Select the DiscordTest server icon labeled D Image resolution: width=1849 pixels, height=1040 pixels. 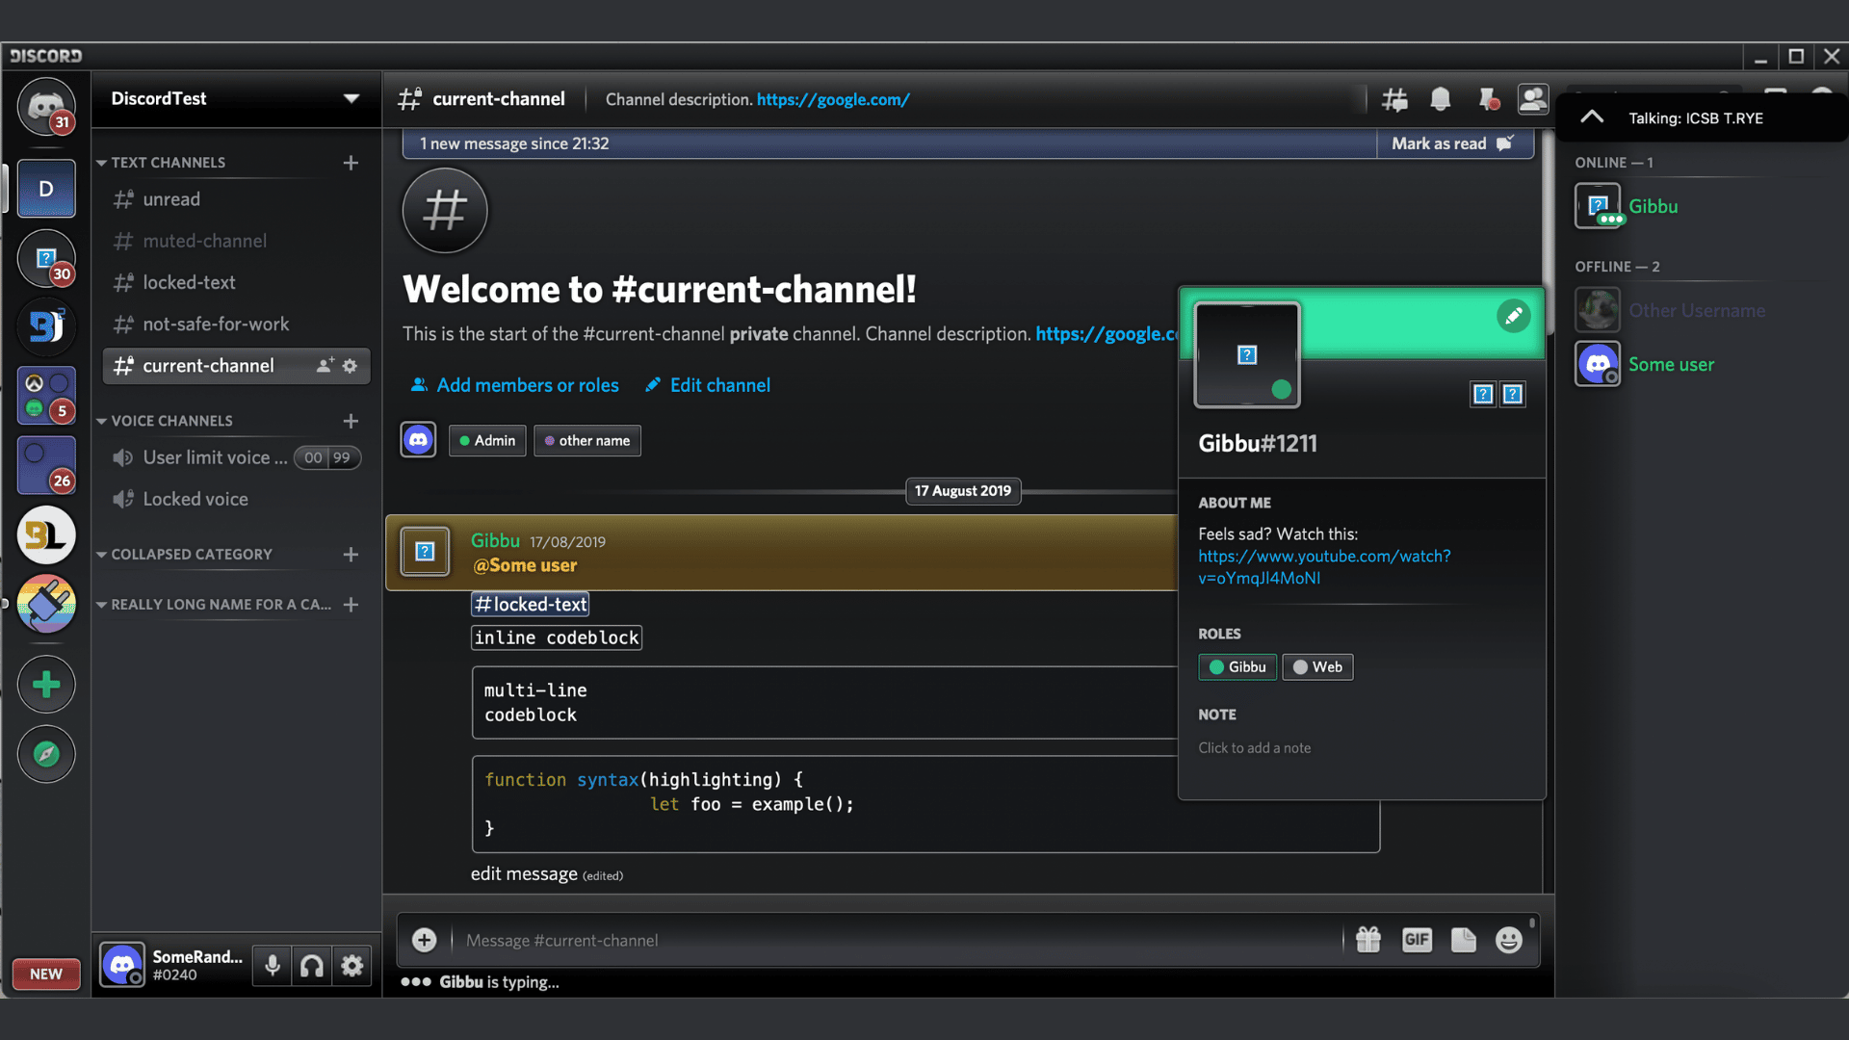(x=45, y=189)
